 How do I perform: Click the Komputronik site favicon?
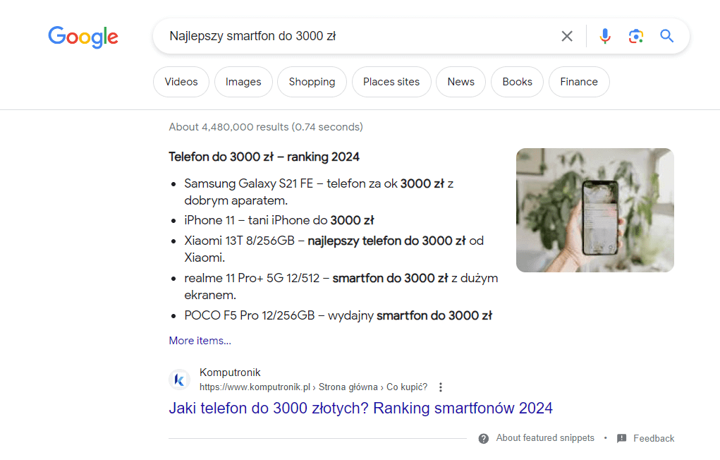pyautogui.click(x=180, y=380)
